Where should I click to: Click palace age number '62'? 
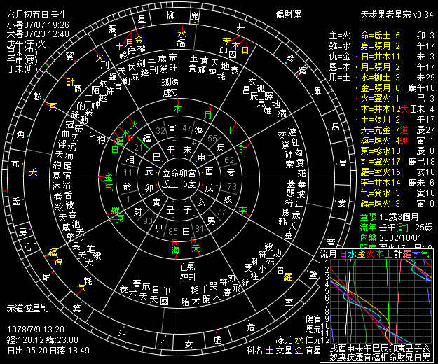pos(229,160)
